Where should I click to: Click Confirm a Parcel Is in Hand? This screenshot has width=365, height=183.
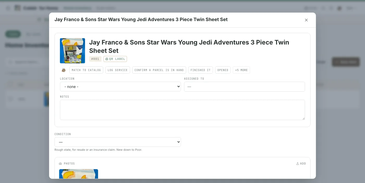(x=159, y=70)
